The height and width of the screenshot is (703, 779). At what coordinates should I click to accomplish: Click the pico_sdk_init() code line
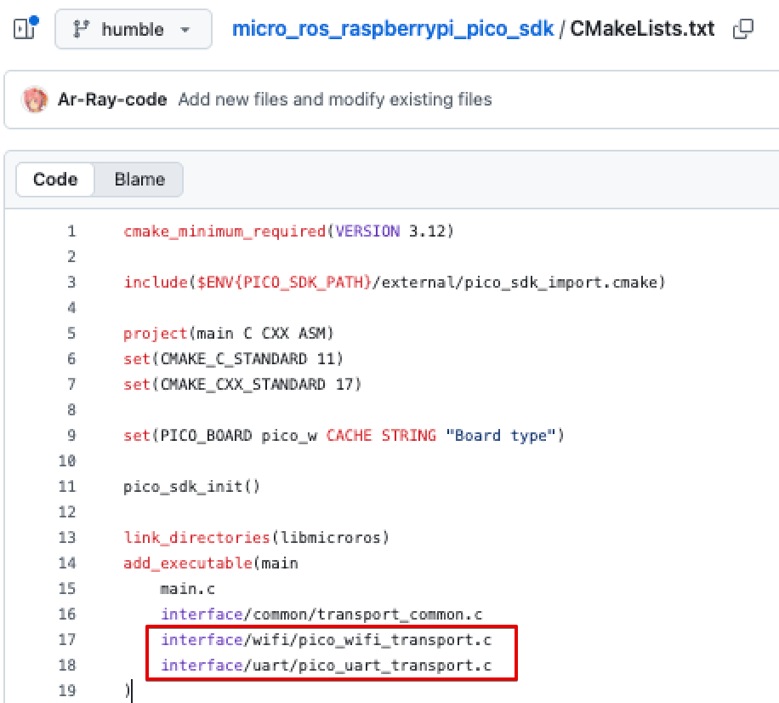[x=191, y=487]
